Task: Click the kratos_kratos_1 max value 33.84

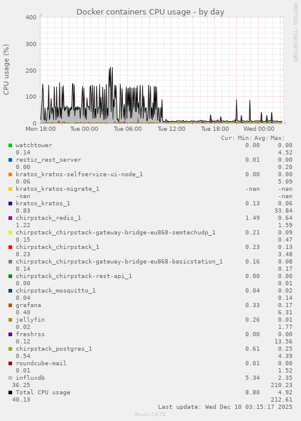Action: pyautogui.click(x=283, y=211)
